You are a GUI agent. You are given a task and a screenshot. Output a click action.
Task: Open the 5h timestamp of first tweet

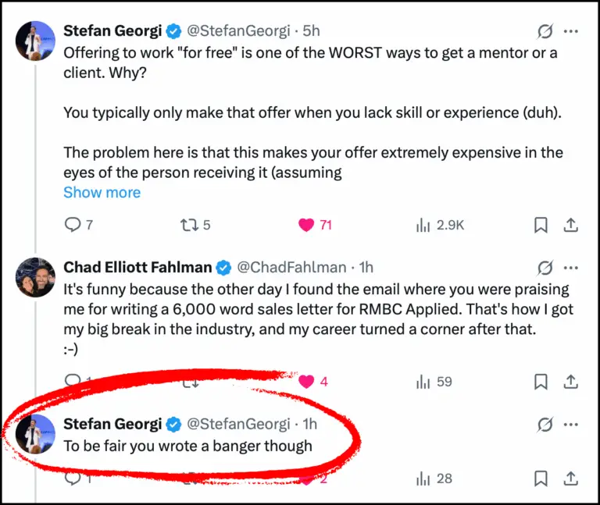pos(311,31)
